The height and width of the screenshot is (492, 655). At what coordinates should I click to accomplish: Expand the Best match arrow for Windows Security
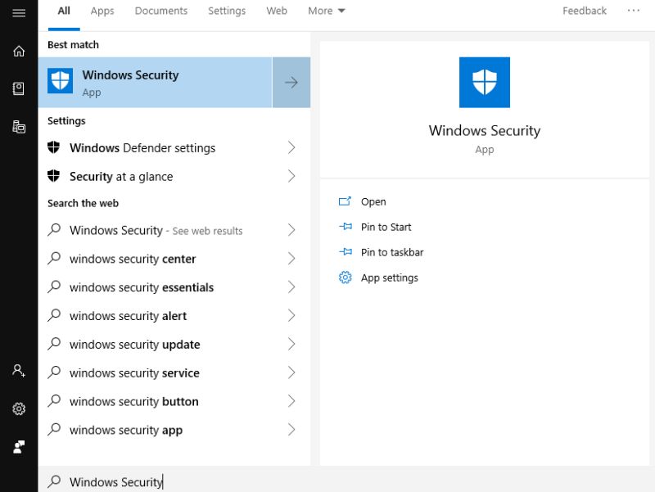[x=291, y=83]
